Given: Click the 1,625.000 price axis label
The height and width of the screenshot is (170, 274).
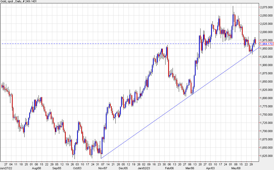Looking at the screenshot, I should (266, 156).
